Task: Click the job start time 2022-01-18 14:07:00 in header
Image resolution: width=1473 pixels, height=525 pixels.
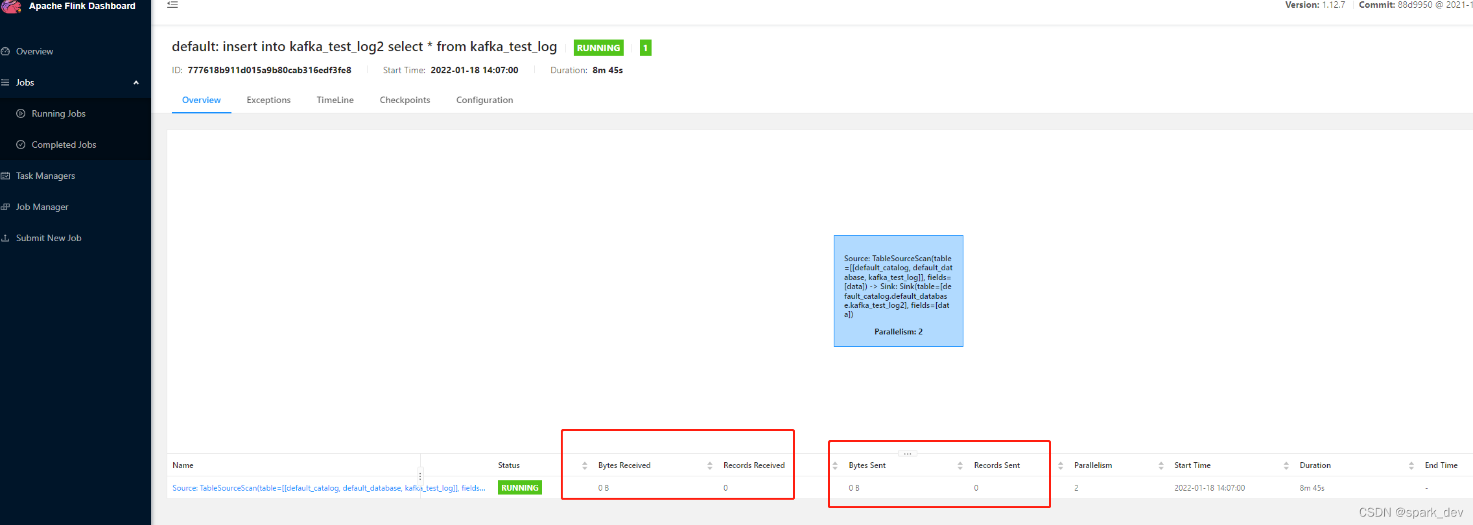Action: click(475, 70)
